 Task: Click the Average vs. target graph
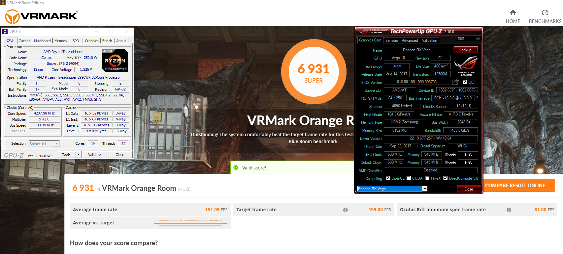click(x=191, y=222)
